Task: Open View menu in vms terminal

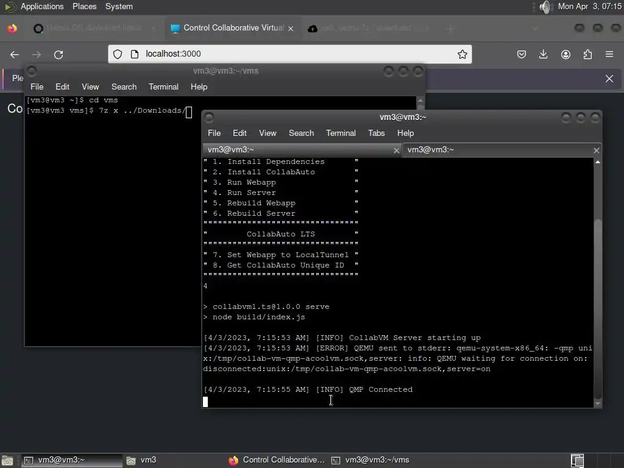Action: (90, 87)
